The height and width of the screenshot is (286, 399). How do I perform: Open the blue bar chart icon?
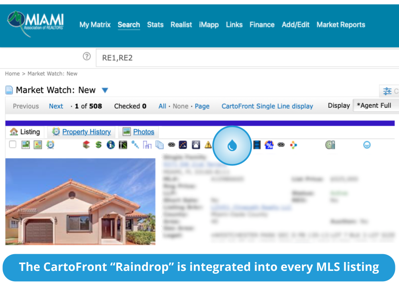click(147, 145)
